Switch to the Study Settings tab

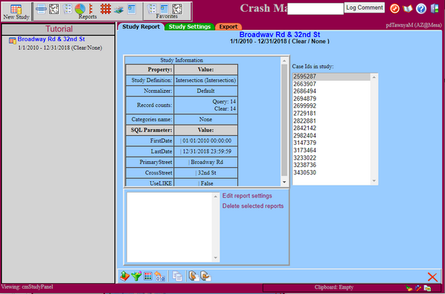[190, 27]
